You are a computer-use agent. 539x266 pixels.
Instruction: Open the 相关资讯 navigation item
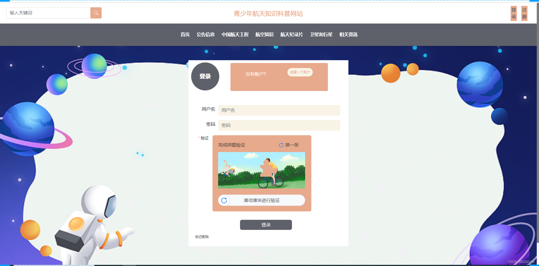pyautogui.click(x=348, y=34)
